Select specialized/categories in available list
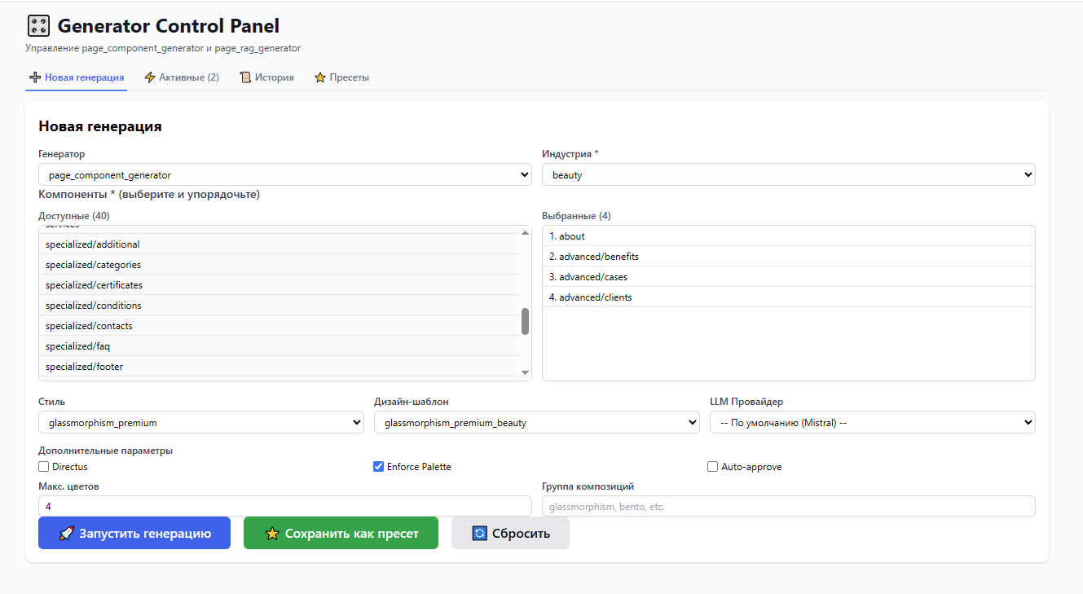1083x594 pixels. pyautogui.click(x=280, y=264)
